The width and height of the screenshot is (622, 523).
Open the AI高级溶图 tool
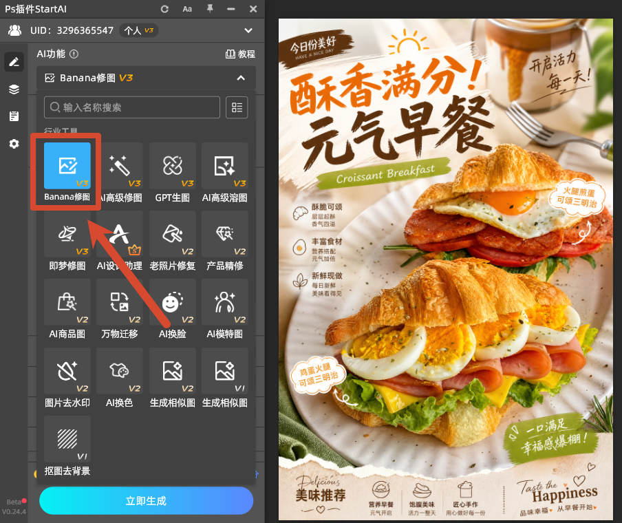click(224, 172)
